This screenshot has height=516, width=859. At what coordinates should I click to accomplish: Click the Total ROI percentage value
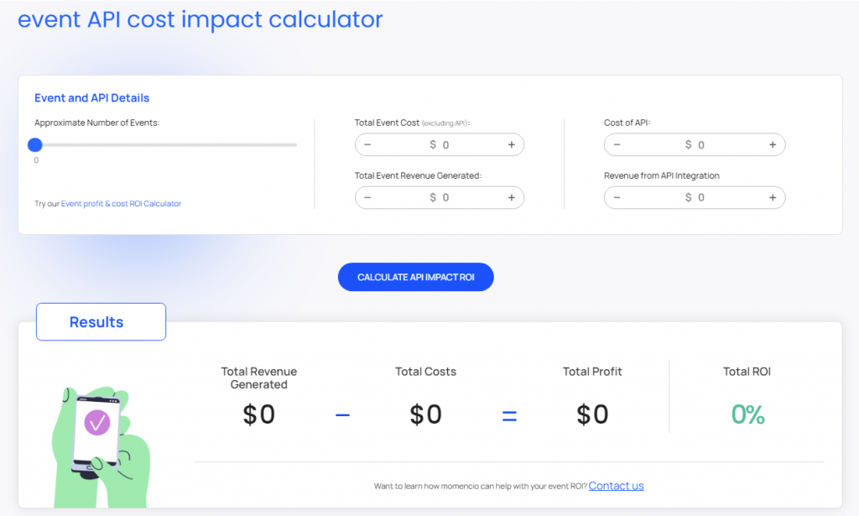click(747, 414)
